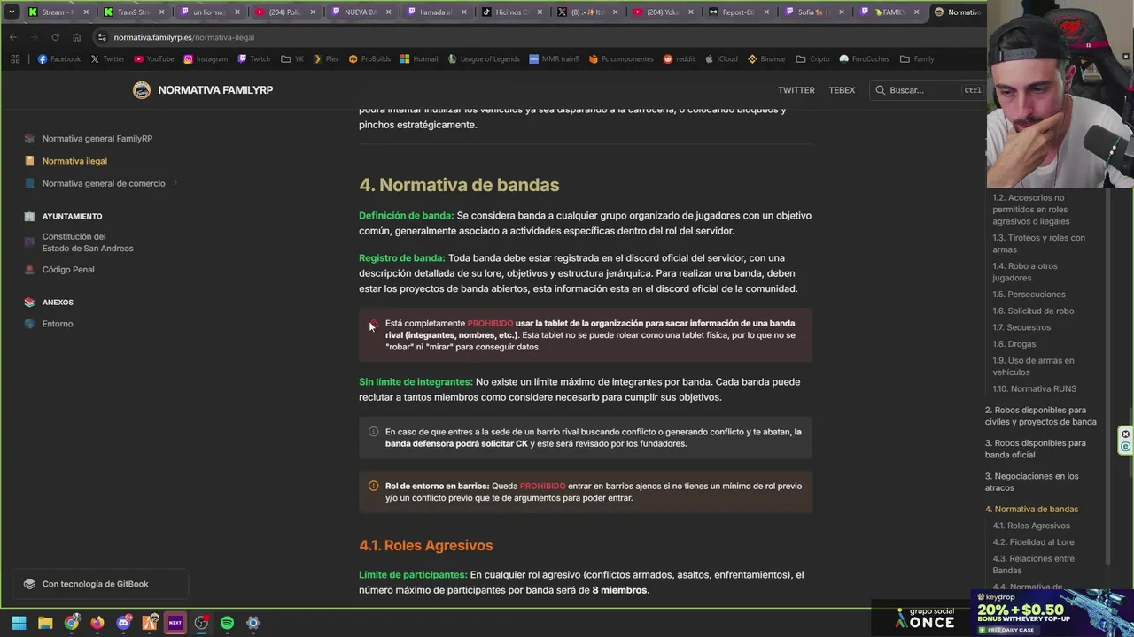Open the Entorno page

tap(58, 324)
